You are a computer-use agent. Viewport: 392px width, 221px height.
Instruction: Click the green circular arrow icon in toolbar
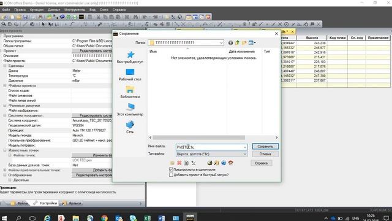click(68, 17)
